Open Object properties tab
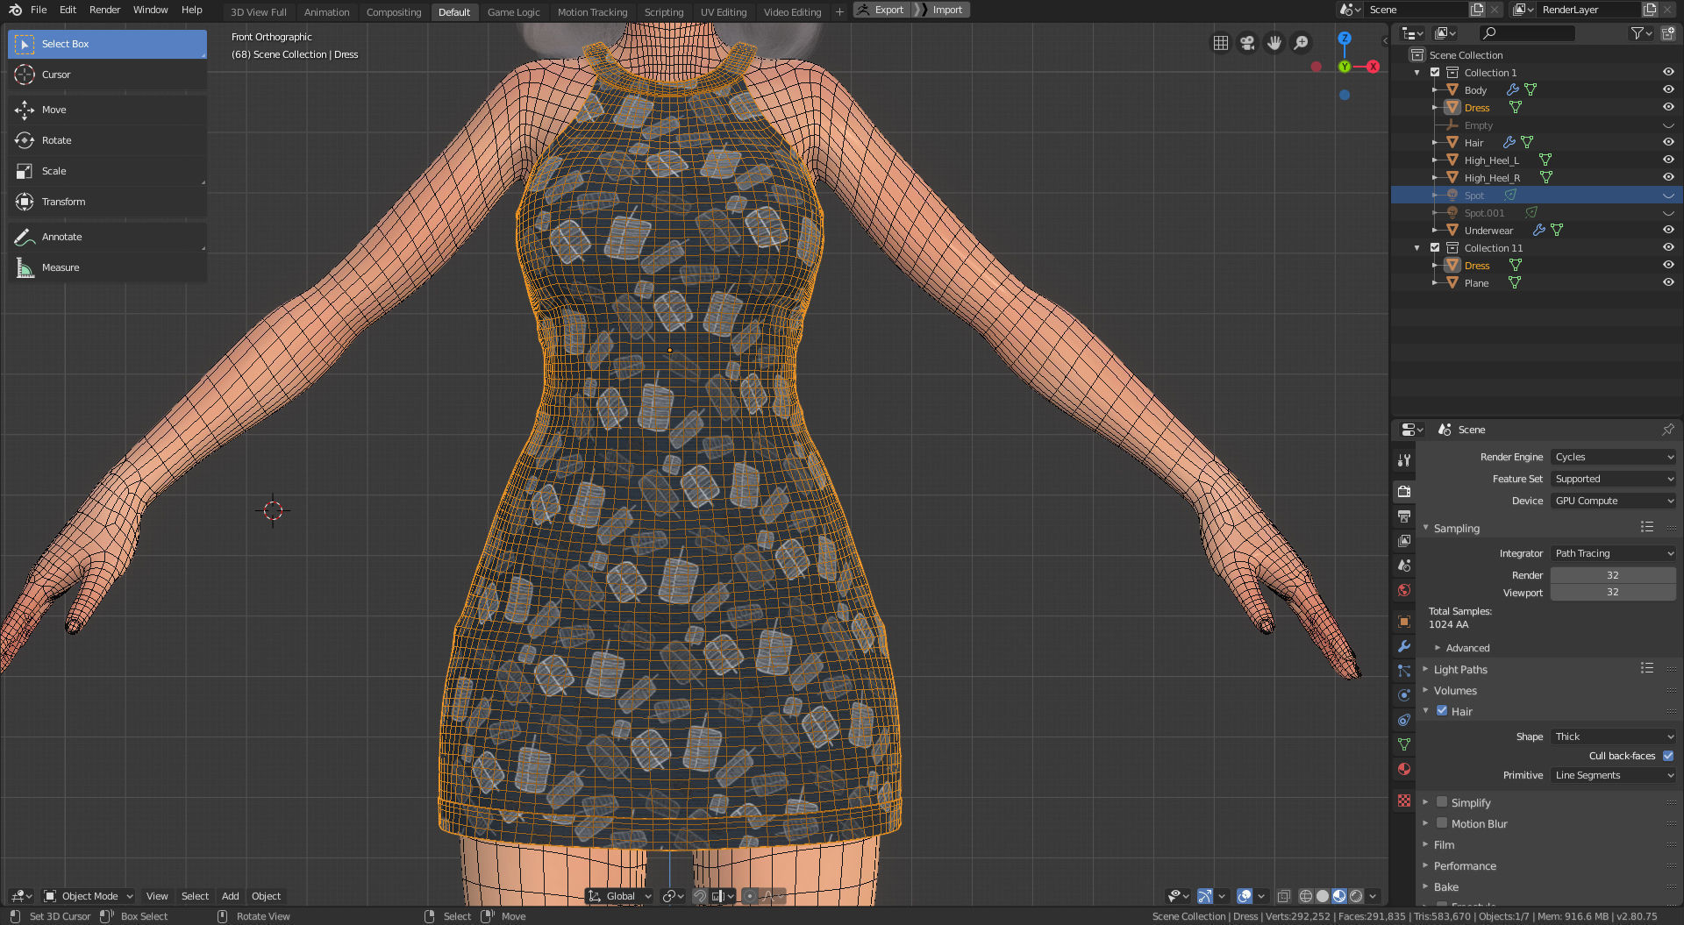 click(x=1404, y=622)
